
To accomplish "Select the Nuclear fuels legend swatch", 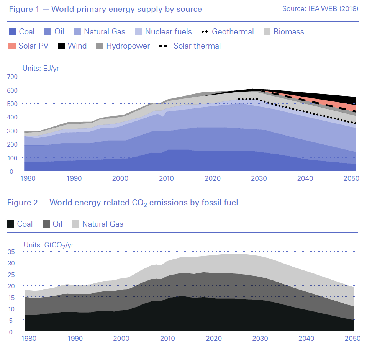I will click(139, 32).
